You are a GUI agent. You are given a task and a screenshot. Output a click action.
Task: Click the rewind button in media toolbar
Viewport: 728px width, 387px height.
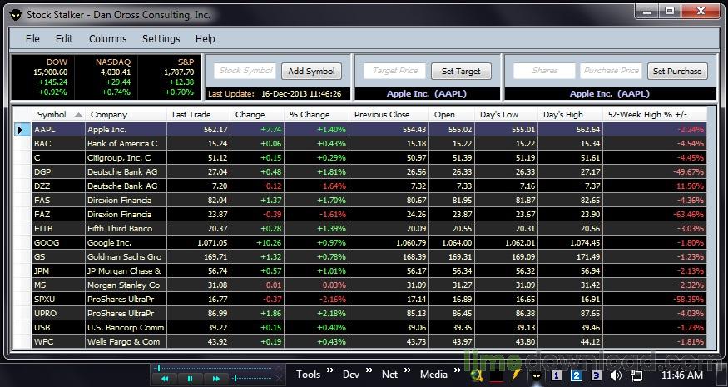click(165, 379)
